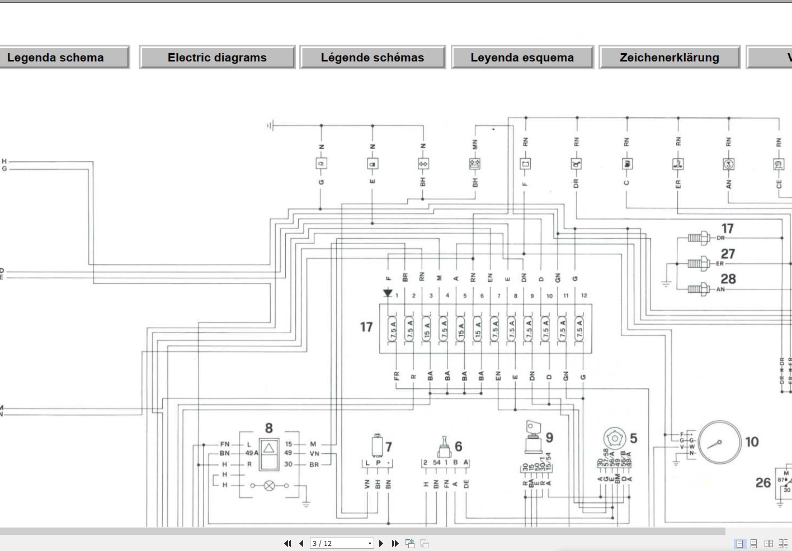Viewport: 792px width, 551px height.
Task: Click the battery charge indicator lamp symbol
Action: pos(525,164)
